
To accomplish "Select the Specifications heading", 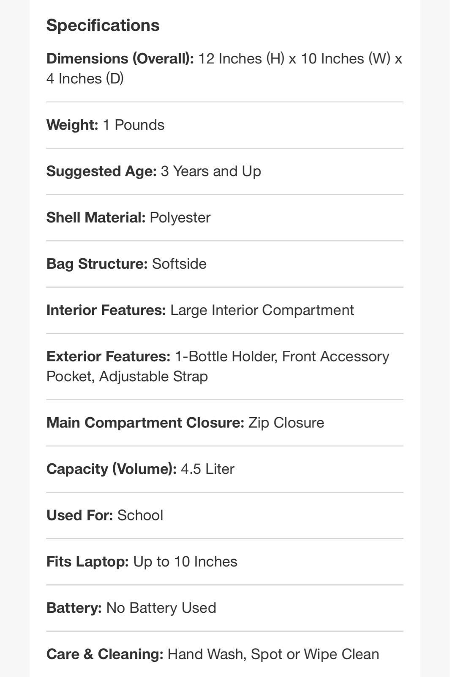I will [103, 25].
